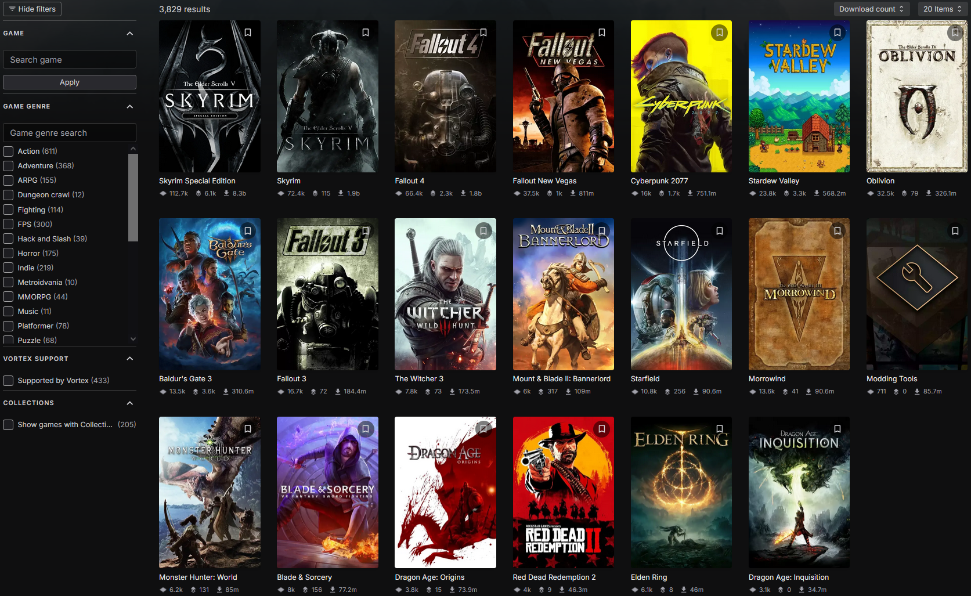The height and width of the screenshot is (596, 971).
Task: Open the Morrowind title link
Action: click(x=767, y=379)
